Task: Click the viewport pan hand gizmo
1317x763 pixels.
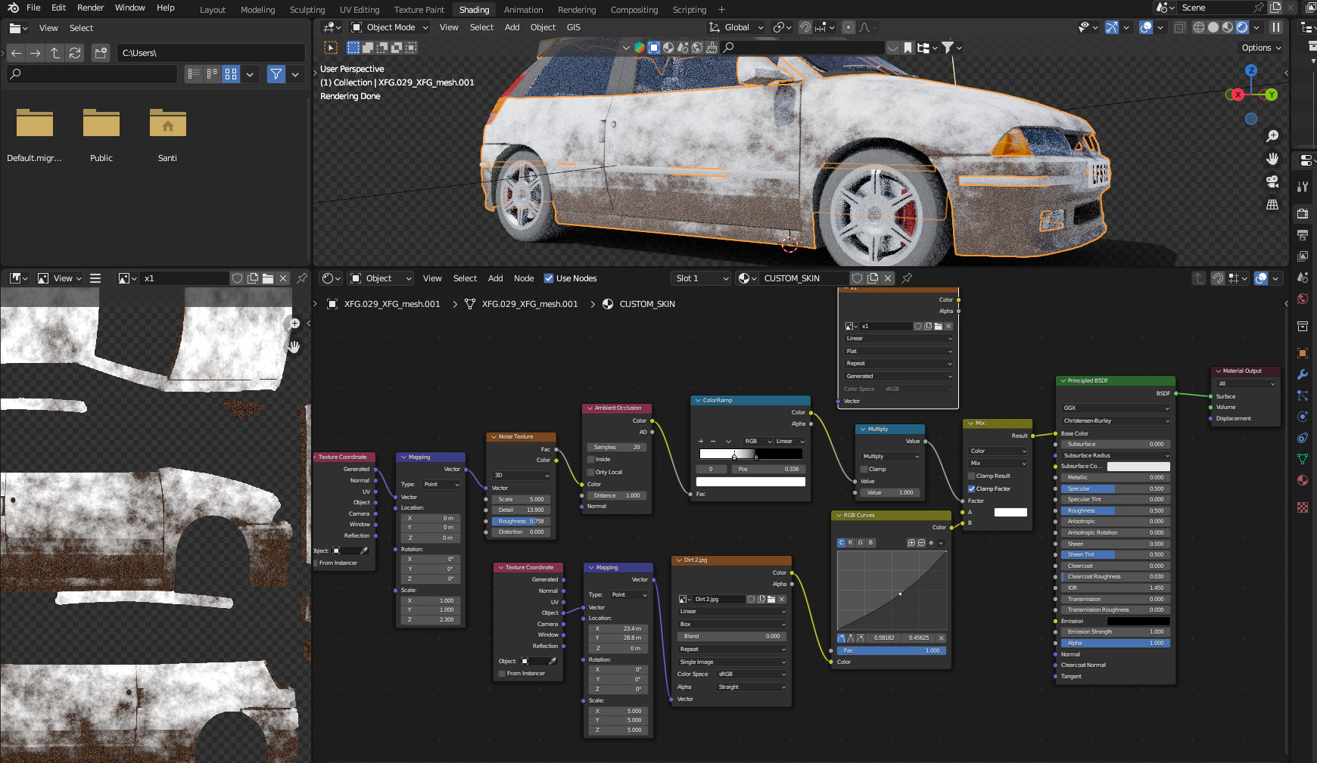Action: (x=1272, y=159)
